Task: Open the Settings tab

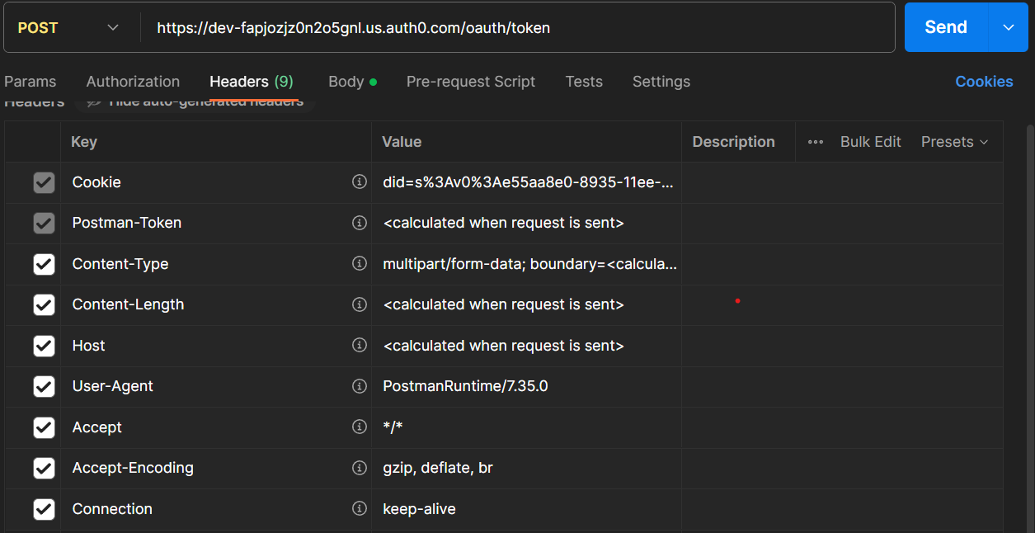Action: click(x=661, y=82)
